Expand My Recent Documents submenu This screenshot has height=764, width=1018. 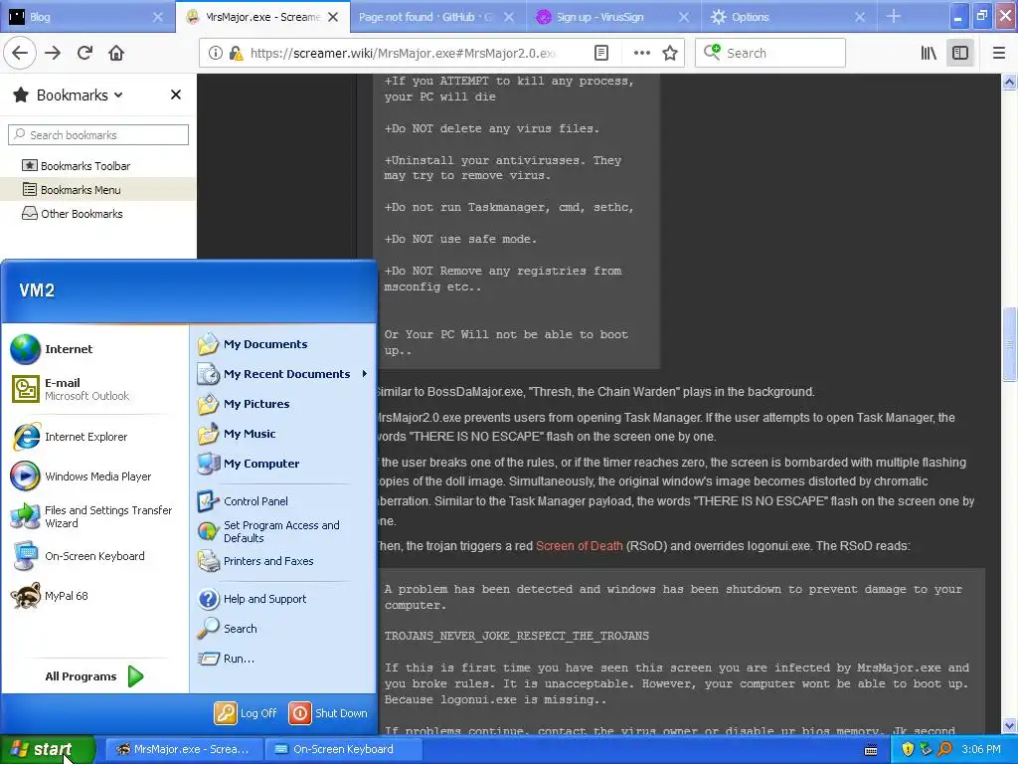click(283, 374)
